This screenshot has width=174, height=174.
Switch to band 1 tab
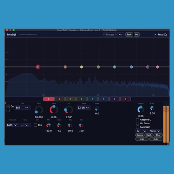point(48,99)
